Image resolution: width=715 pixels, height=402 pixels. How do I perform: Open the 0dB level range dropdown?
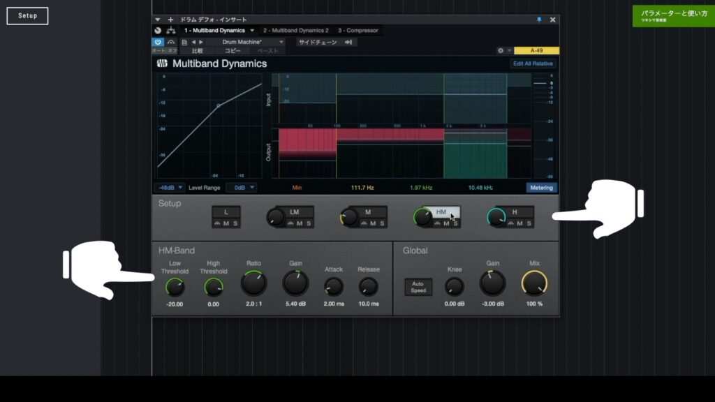point(241,188)
